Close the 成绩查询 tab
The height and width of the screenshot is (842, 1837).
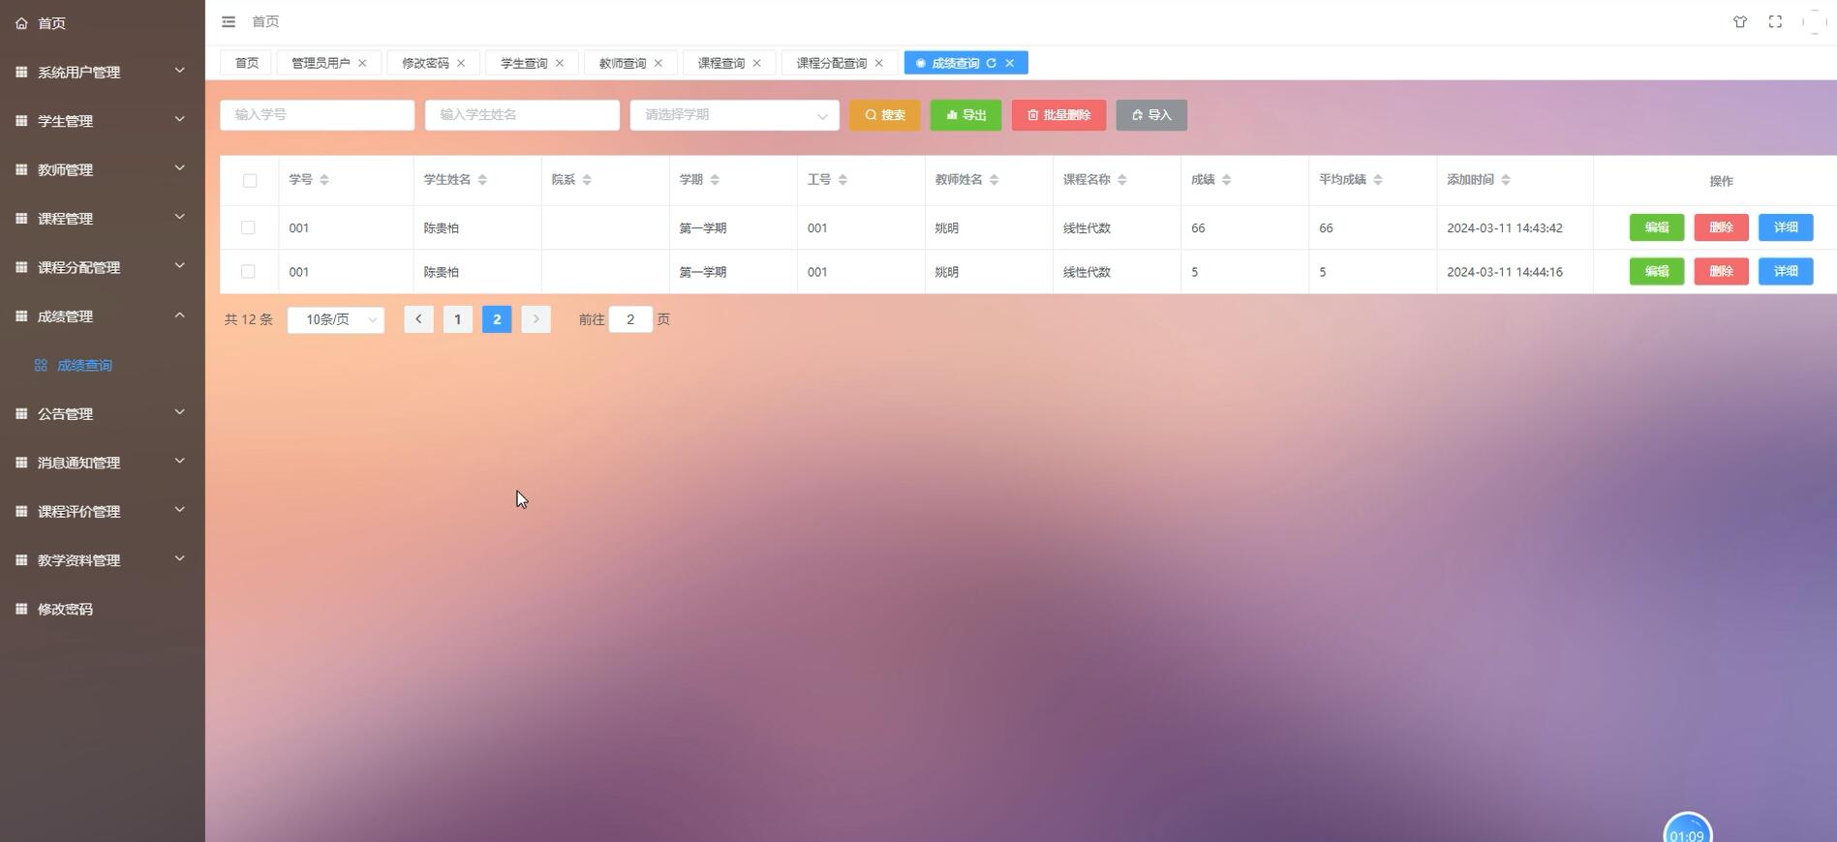pos(1010,63)
